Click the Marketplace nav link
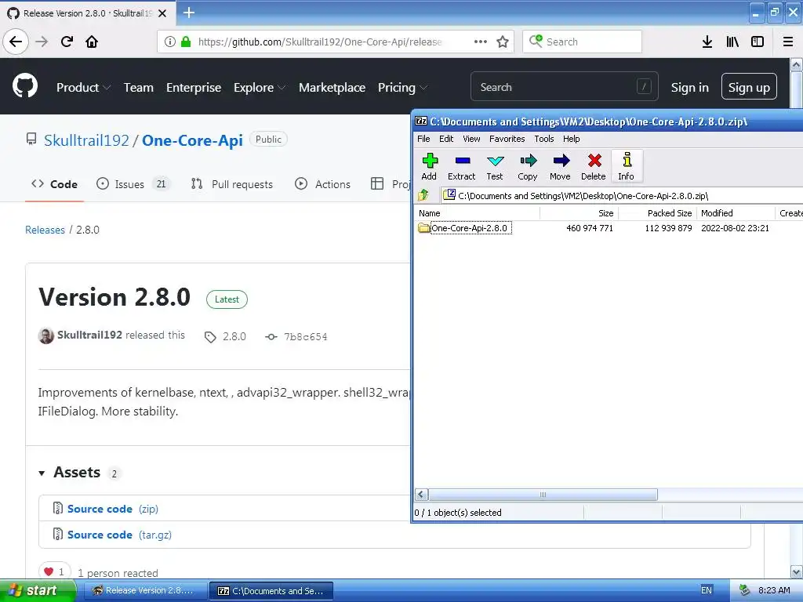 [x=332, y=88]
